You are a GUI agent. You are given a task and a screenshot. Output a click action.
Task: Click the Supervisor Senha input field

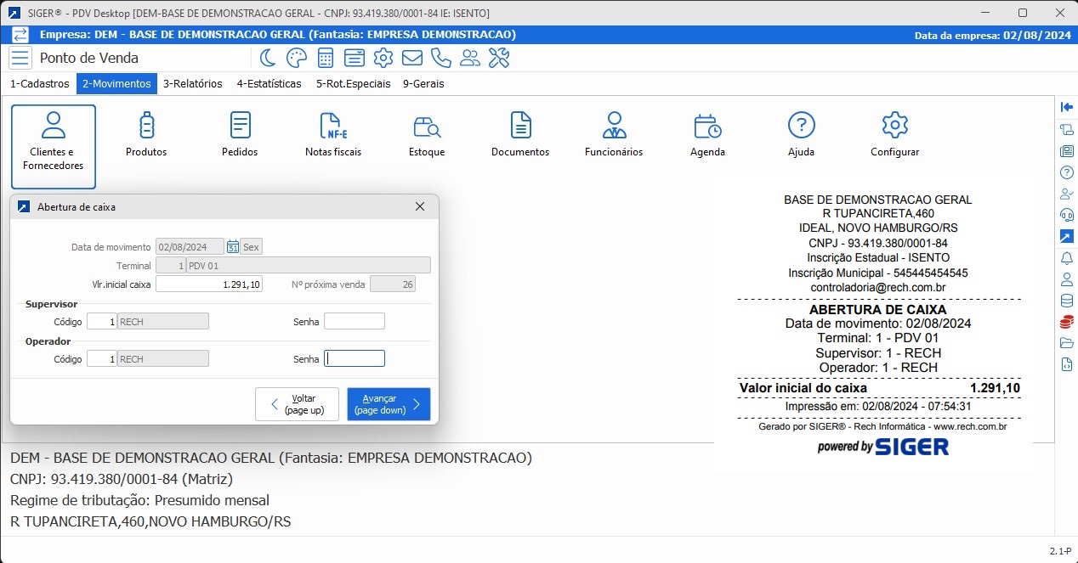coord(355,321)
